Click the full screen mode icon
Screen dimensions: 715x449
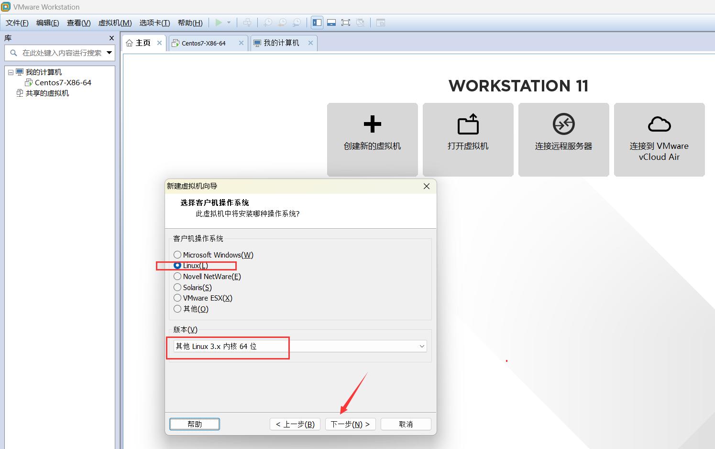pos(346,22)
